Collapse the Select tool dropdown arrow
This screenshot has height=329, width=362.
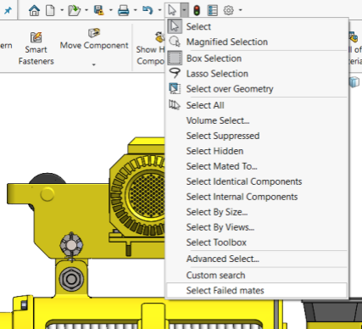tap(184, 10)
